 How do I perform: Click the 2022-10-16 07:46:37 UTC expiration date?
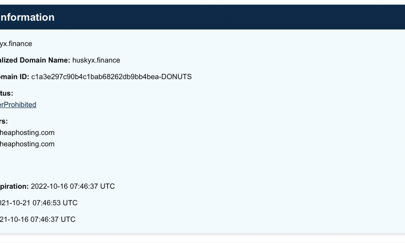[x=72, y=186]
